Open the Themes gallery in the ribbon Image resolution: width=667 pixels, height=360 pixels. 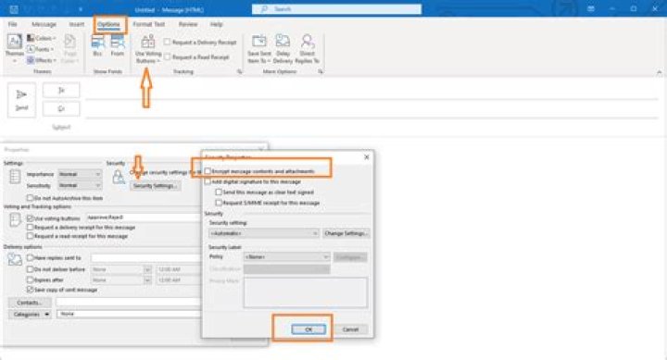click(15, 47)
